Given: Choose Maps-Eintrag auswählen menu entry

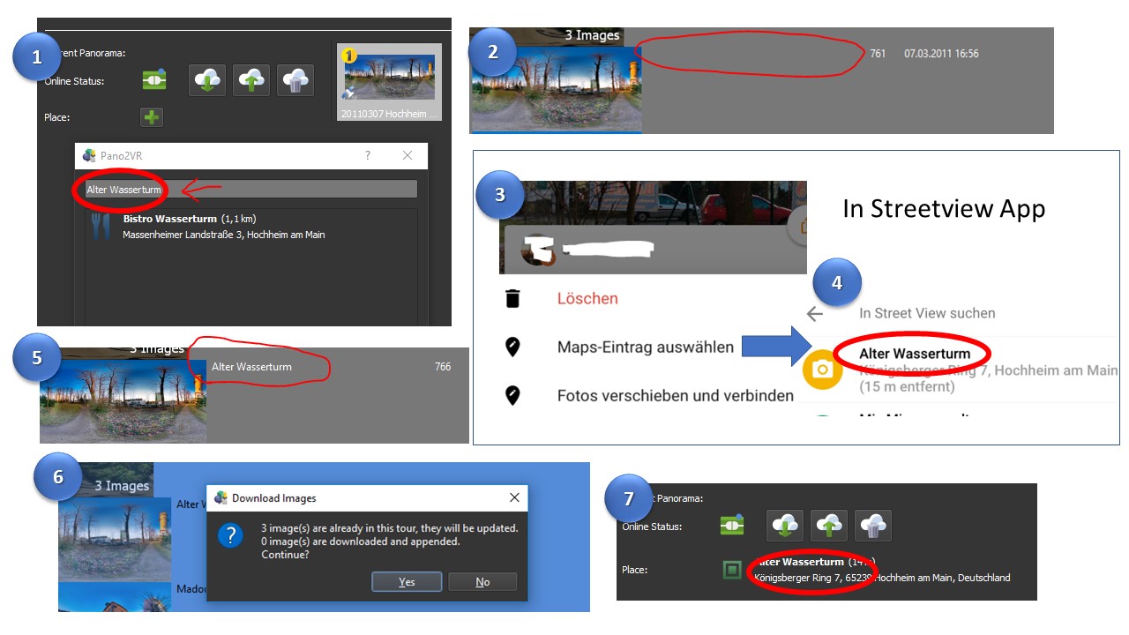Looking at the screenshot, I should click(646, 347).
